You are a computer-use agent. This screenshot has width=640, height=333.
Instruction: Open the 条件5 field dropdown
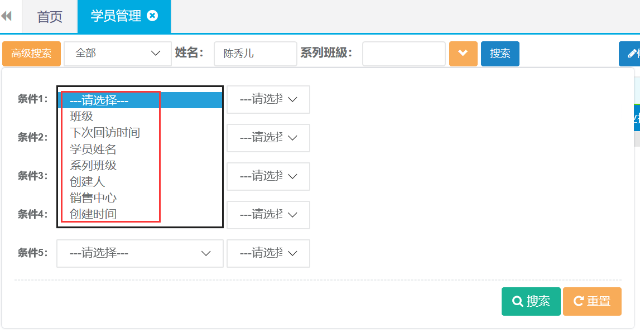pyautogui.click(x=140, y=253)
